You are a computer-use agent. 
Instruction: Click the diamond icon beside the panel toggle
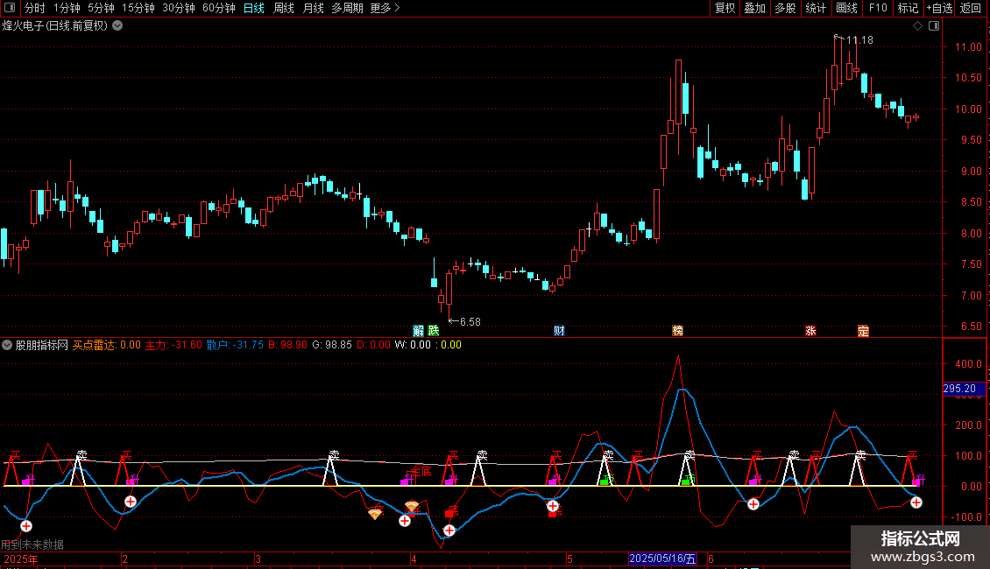coord(918,26)
